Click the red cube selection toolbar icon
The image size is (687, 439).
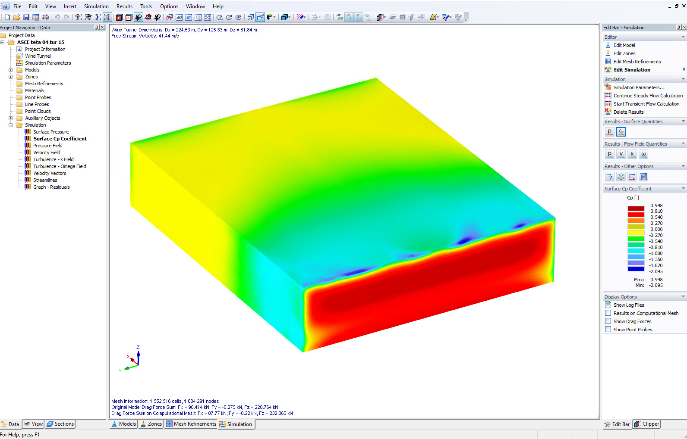coord(119,17)
